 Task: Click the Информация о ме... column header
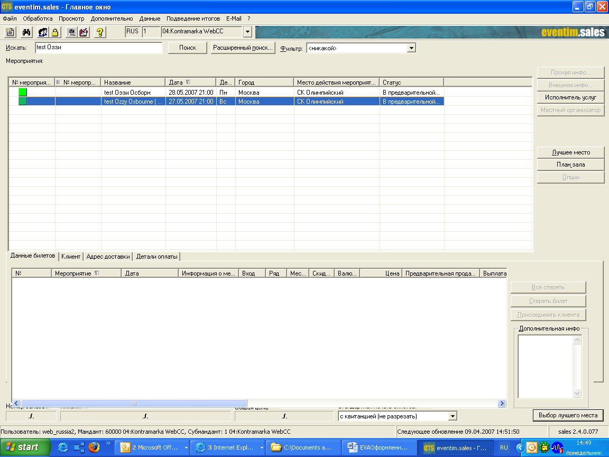[208, 273]
